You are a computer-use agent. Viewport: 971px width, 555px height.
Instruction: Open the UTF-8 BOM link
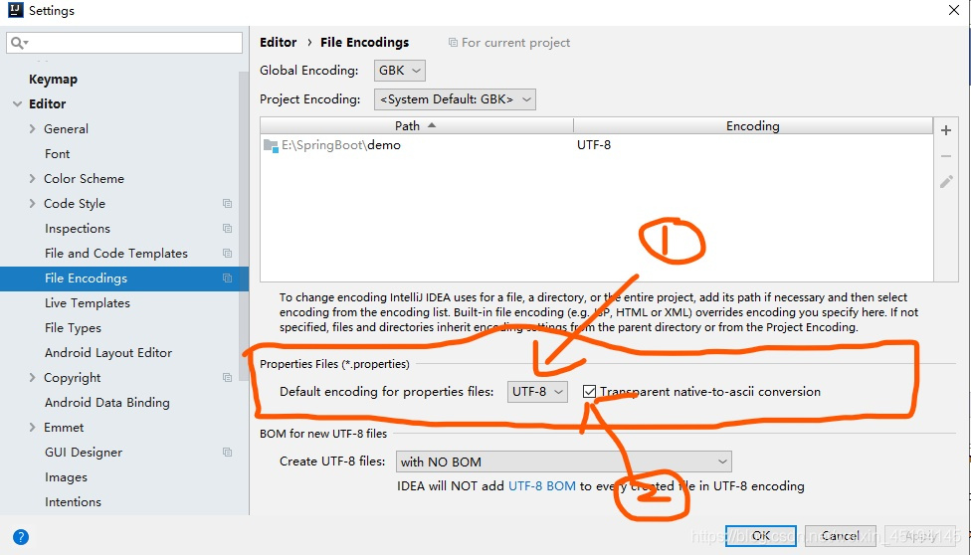coord(542,486)
